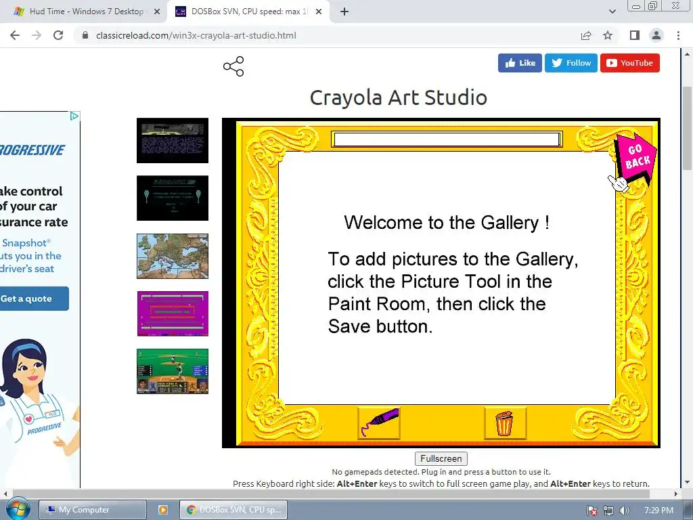Reload the current page
This screenshot has width=693, height=520.
point(58,35)
